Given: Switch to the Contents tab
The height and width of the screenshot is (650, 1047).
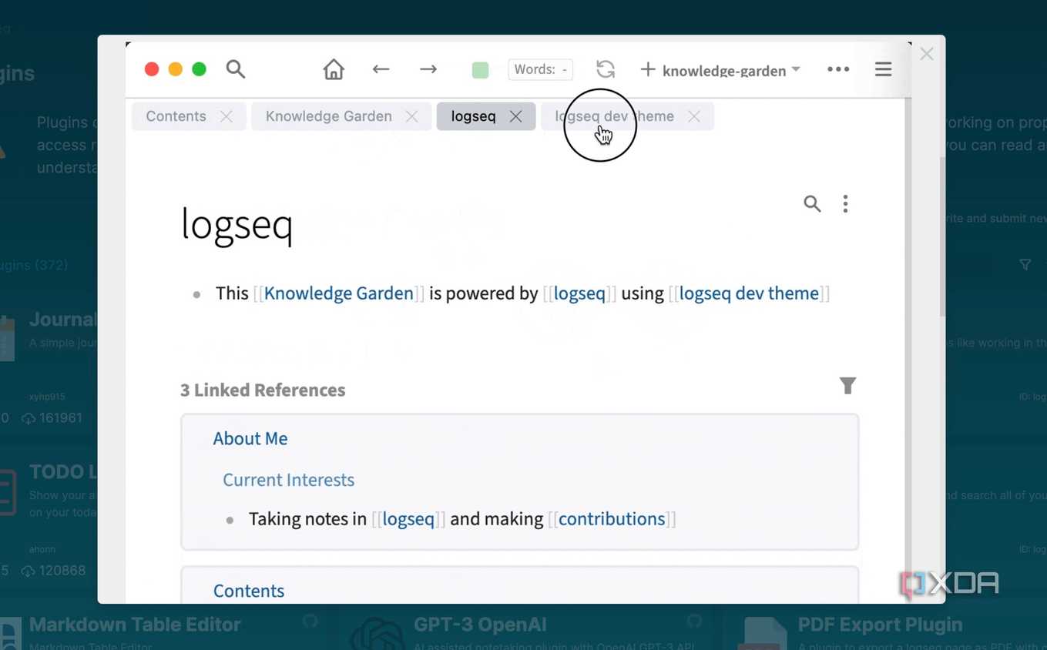Looking at the screenshot, I should (176, 116).
